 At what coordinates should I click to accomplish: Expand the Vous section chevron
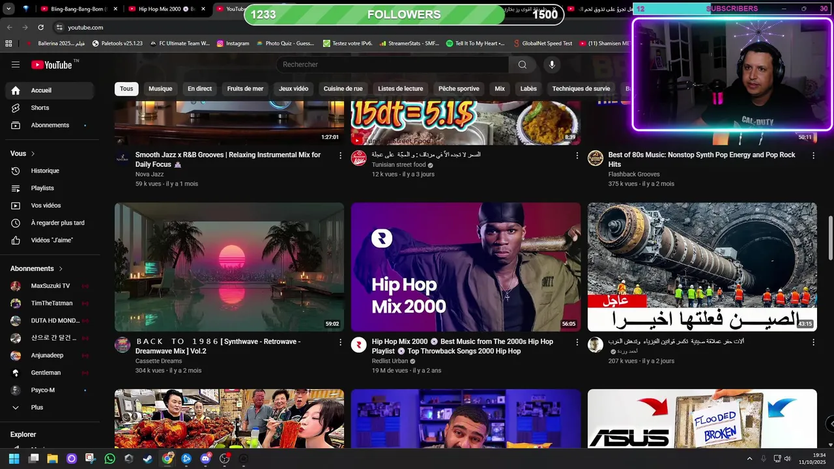[33, 154]
